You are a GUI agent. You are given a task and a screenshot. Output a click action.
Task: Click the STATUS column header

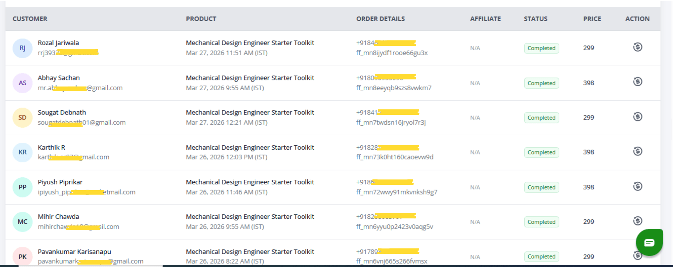tap(535, 19)
